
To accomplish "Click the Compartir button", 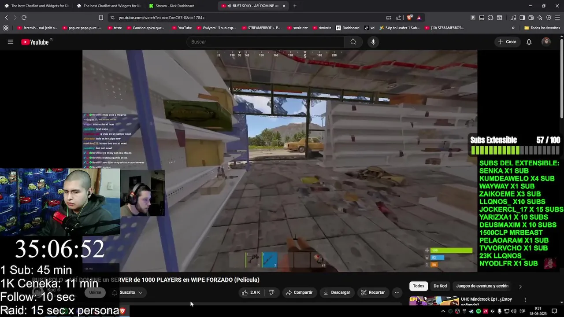I will point(299,292).
